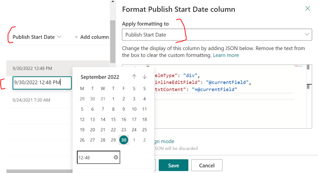Click the Learn more link
The width and height of the screenshot is (318, 173).
(x=226, y=55)
